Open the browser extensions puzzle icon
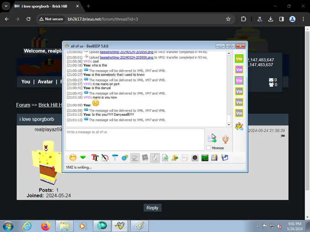This screenshot has width=310, height=232. click(244, 19)
